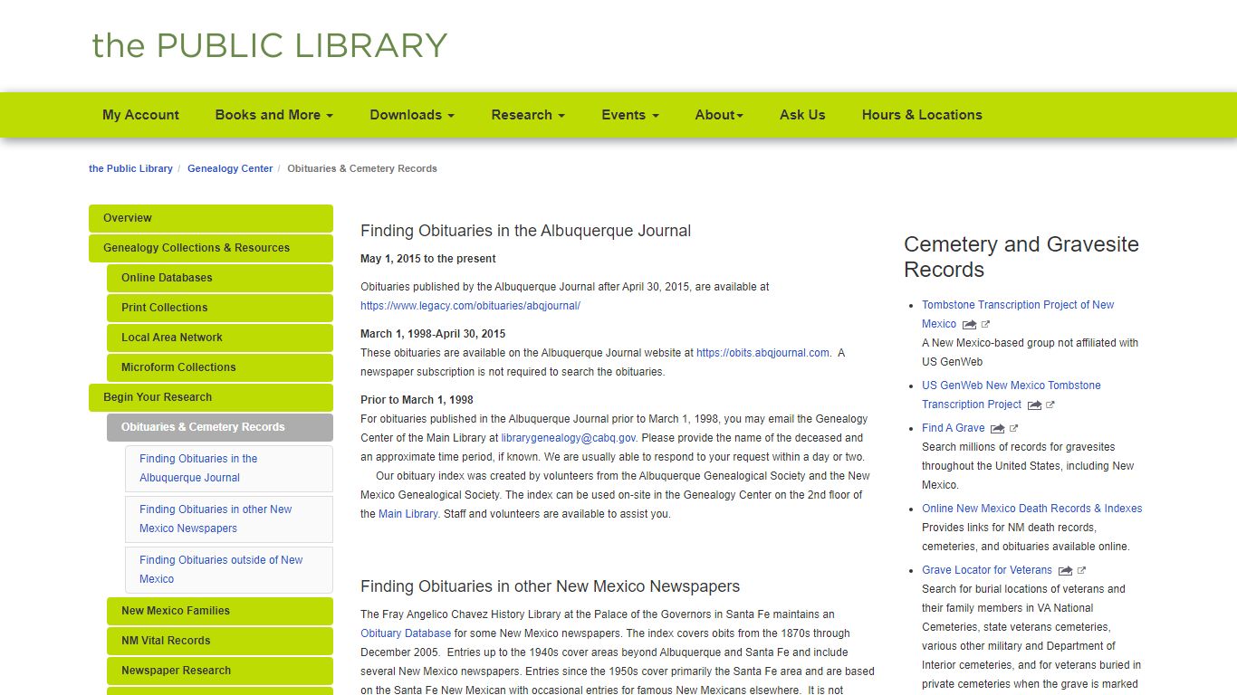Image resolution: width=1237 pixels, height=695 pixels.
Task: Open Newspaper Research sidebar item
Action: (x=220, y=671)
